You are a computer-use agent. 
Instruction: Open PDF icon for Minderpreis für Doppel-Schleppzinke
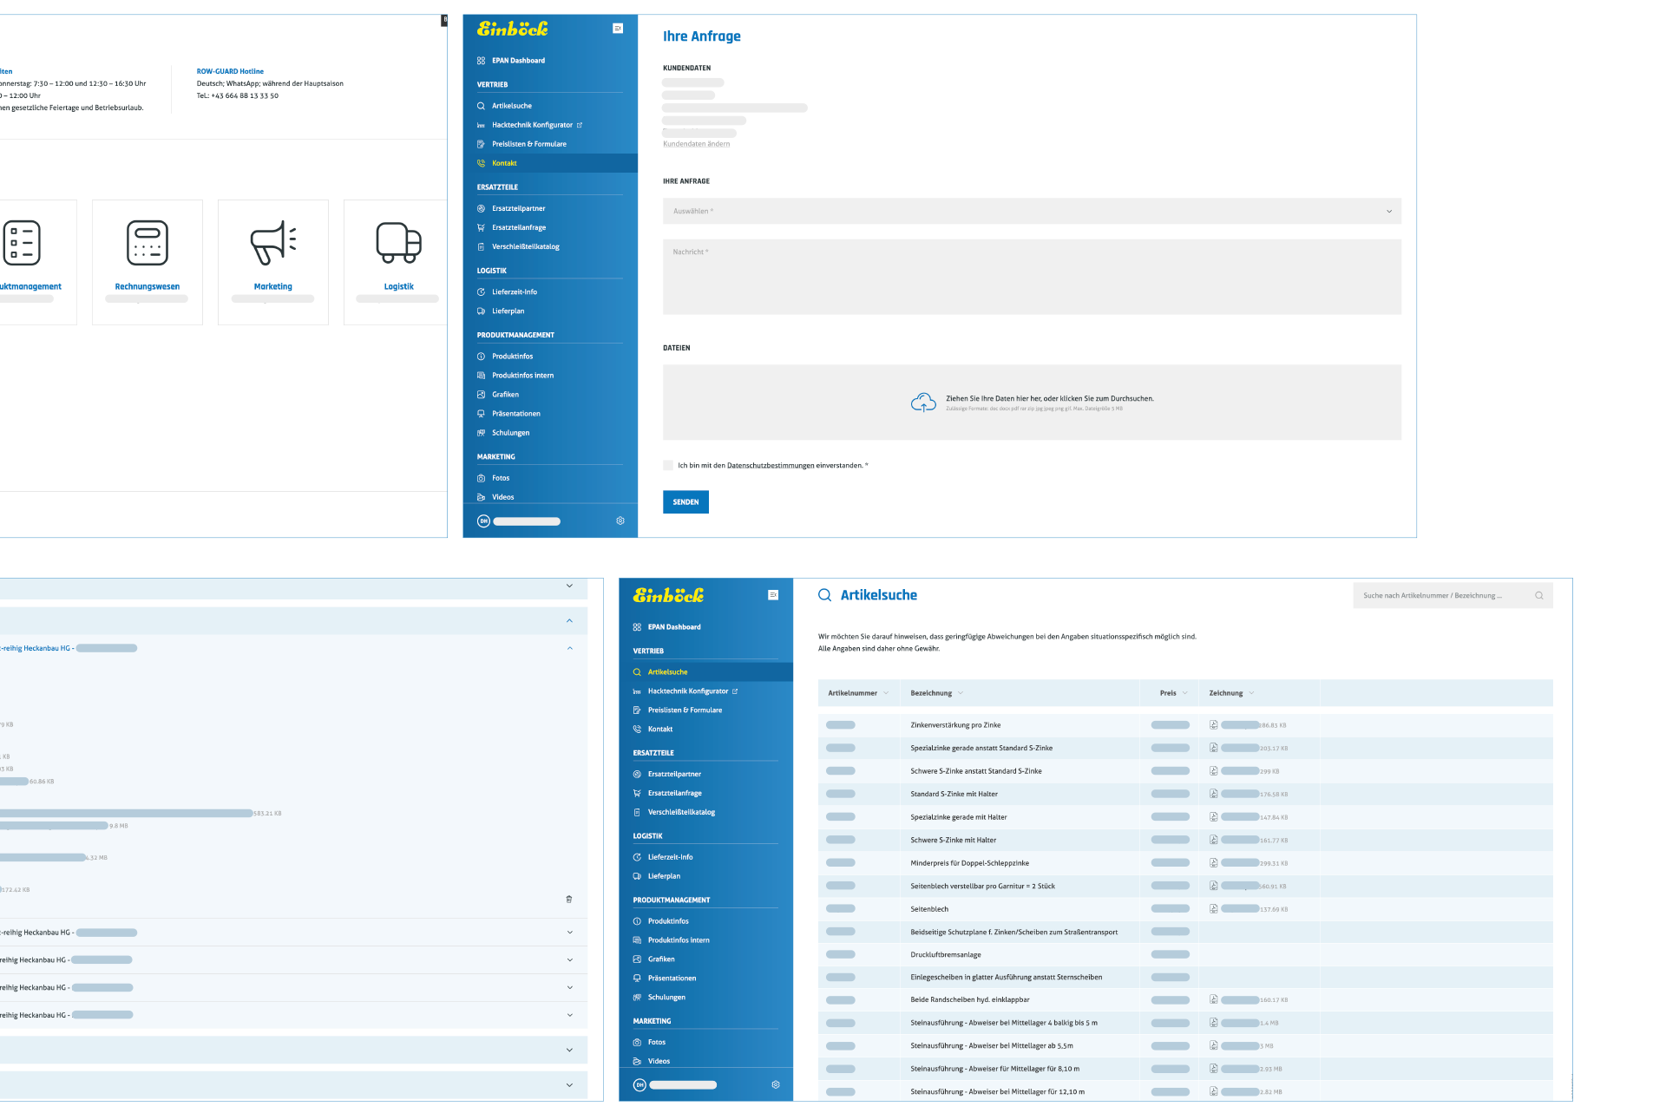pos(1214,863)
